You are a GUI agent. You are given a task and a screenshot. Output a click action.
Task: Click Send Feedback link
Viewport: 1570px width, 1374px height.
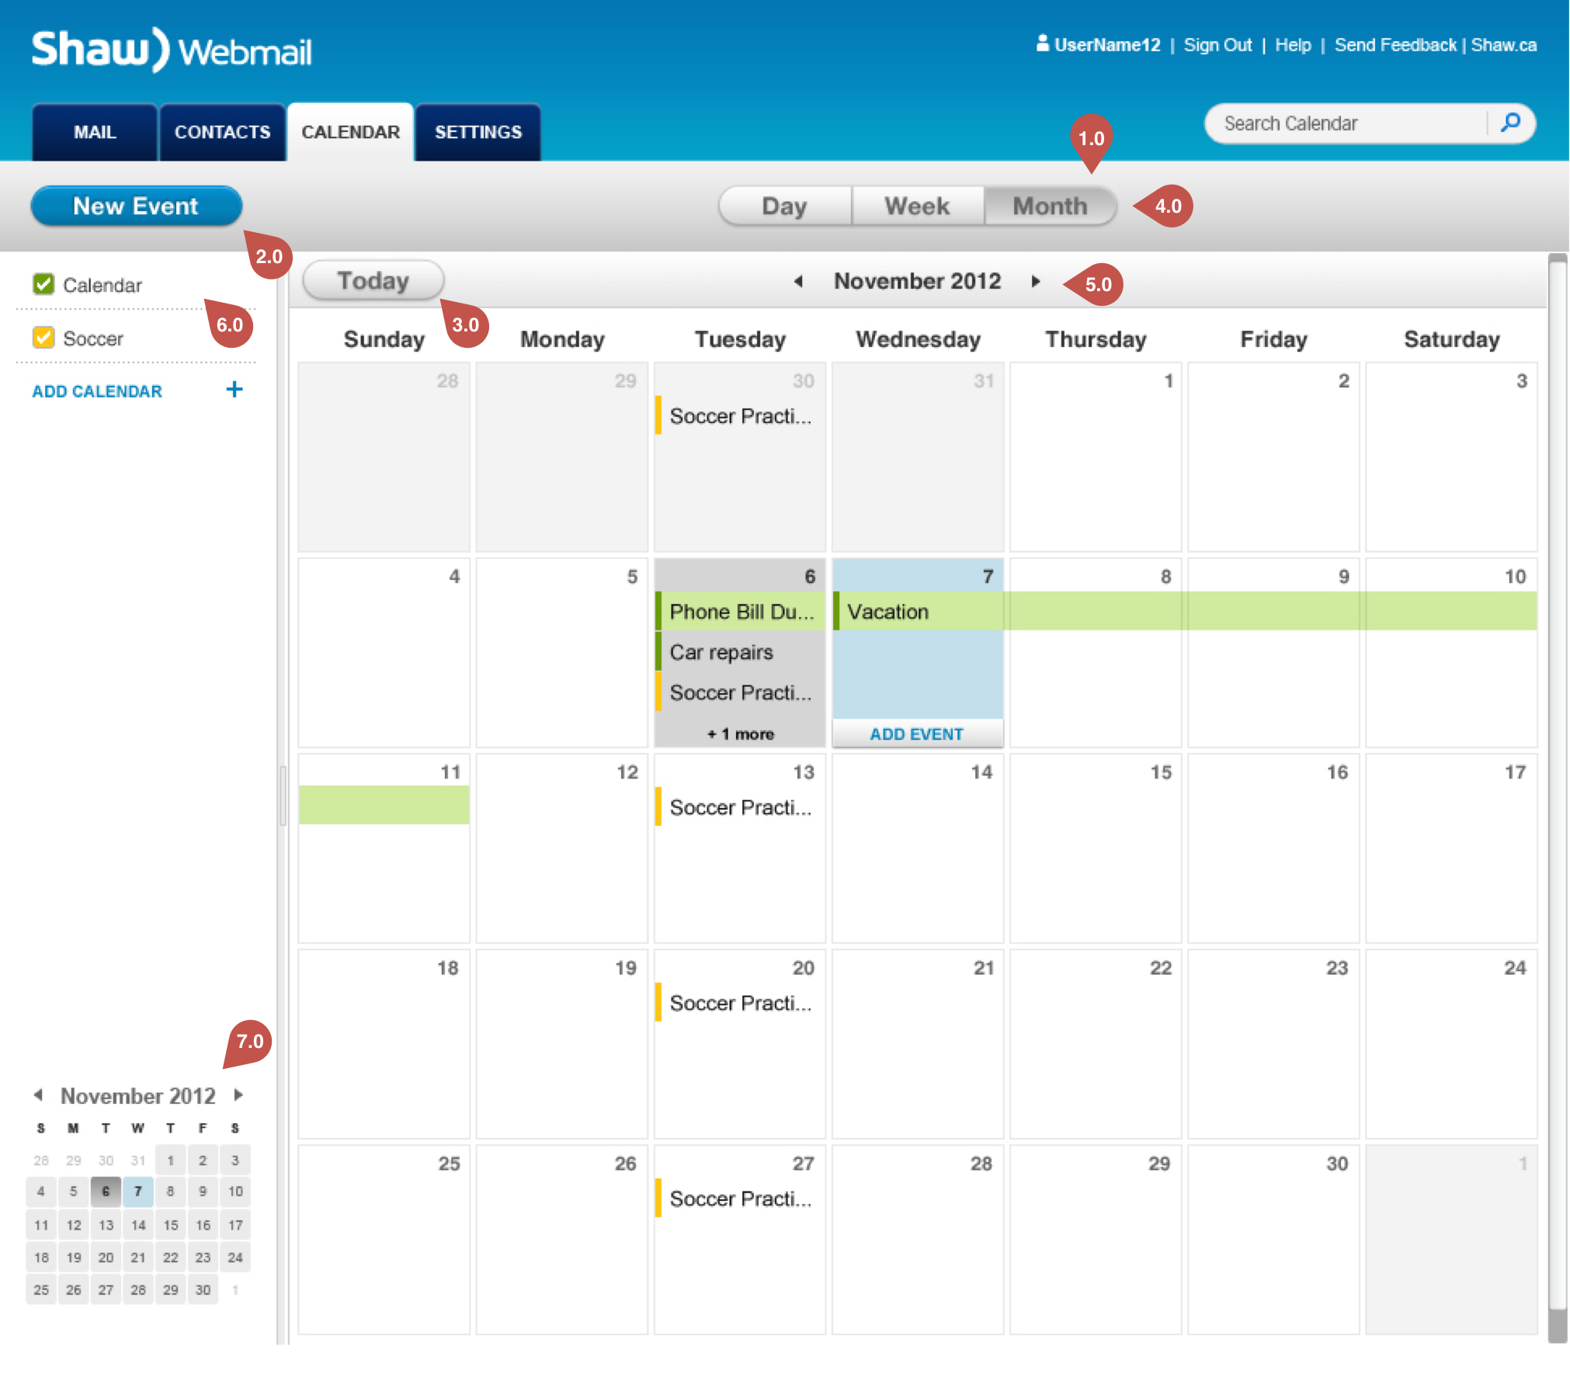pyautogui.click(x=1395, y=45)
